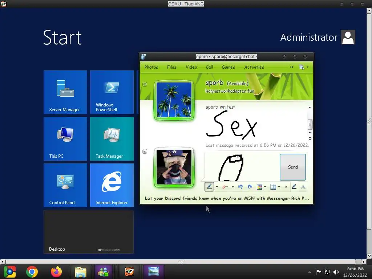Expand grid background dropdown arrow

[279, 187]
